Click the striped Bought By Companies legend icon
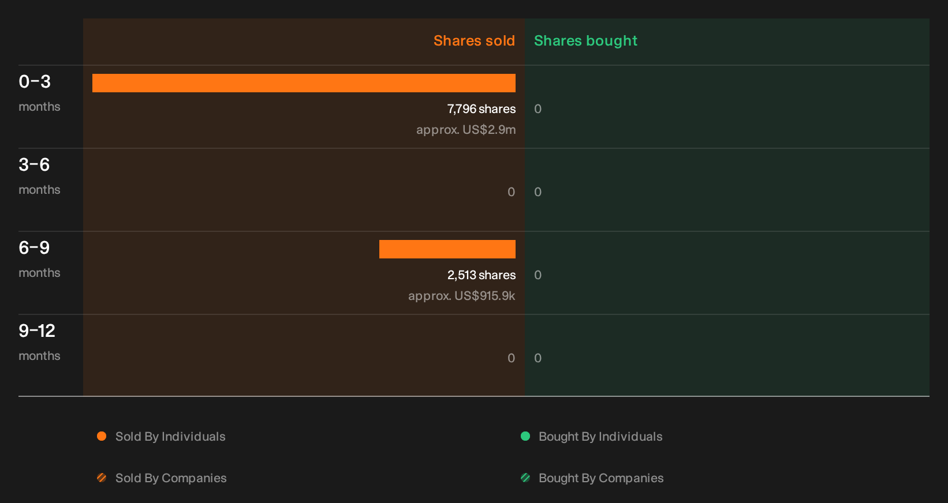Image resolution: width=948 pixels, height=503 pixels. tap(525, 478)
